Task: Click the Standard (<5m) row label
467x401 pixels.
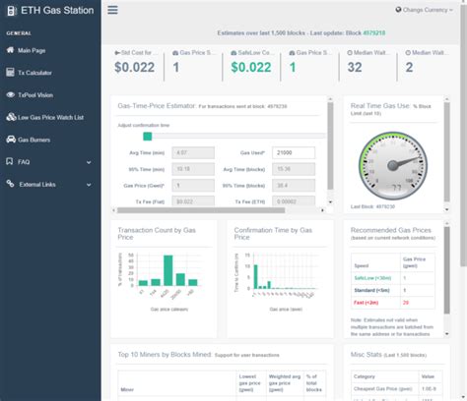Action: click(x=371, y=290)
